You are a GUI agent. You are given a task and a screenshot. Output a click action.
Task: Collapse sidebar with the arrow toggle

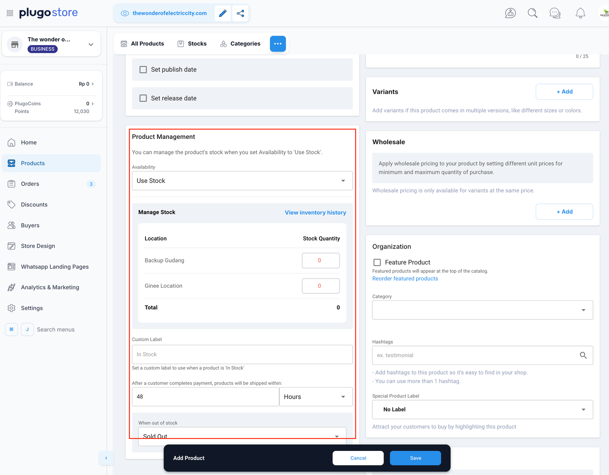tap(106, 458)
